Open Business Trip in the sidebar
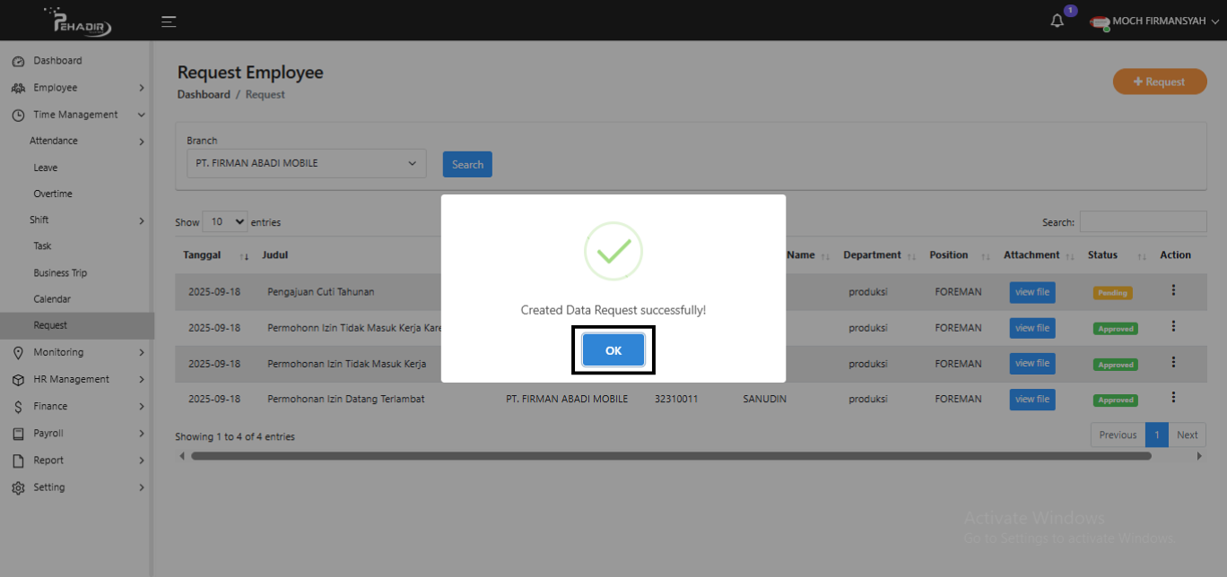This screenshot has width=1227, height=577. (60, 273)
